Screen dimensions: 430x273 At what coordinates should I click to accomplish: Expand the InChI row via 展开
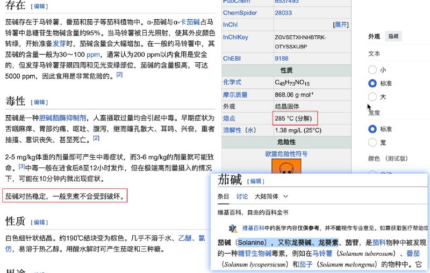(341, 25)
